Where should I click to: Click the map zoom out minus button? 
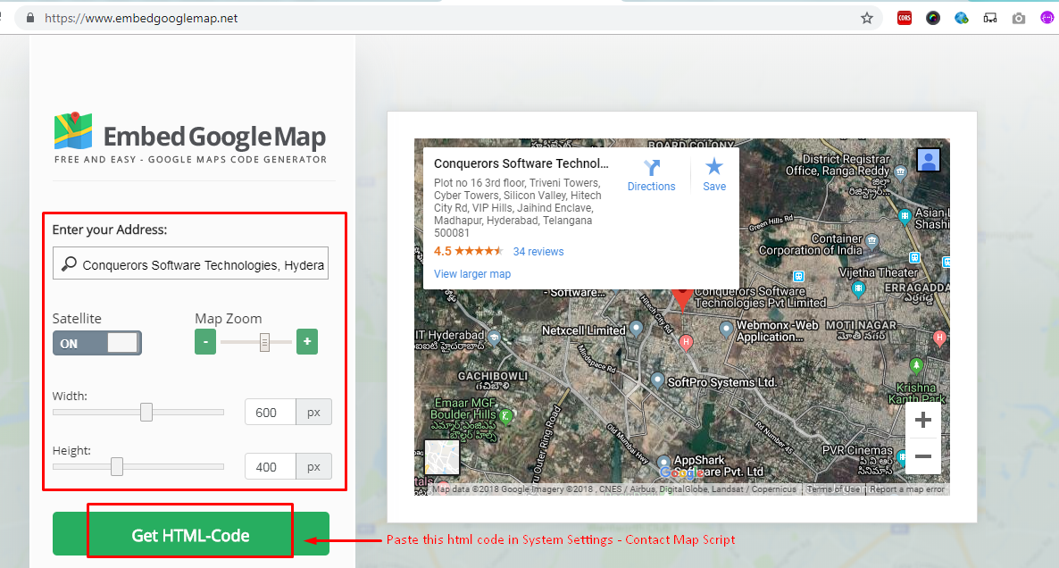coord(923,456)
